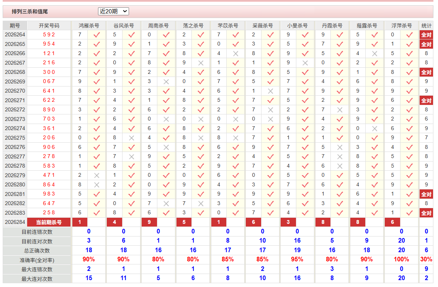Click the 全对 badge in row 2026265
The width and height of the screenshot is (438, 287).
pyautogui.click(x=426, y=44)
